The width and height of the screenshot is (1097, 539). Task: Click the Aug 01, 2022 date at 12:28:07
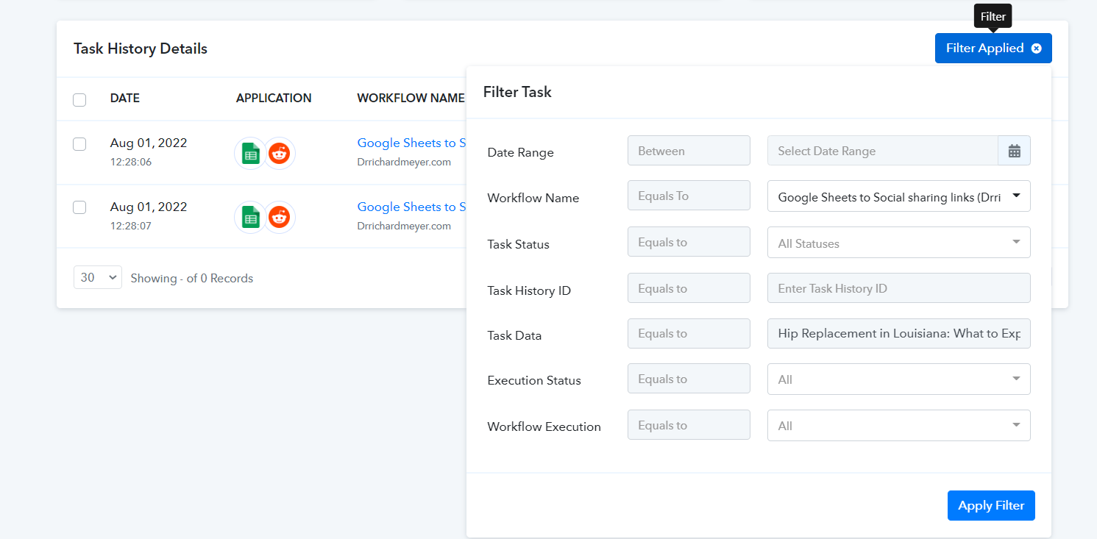coord(149,207)
